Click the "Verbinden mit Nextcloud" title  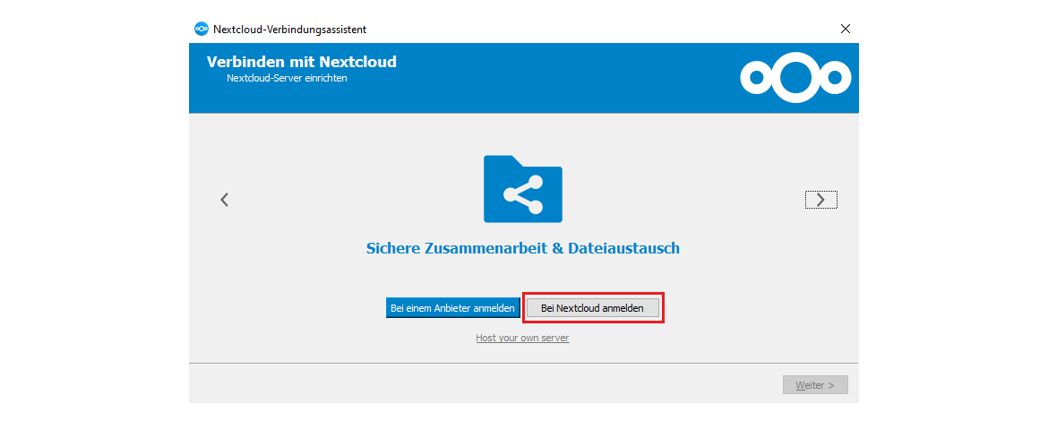(x=301, y=62)
